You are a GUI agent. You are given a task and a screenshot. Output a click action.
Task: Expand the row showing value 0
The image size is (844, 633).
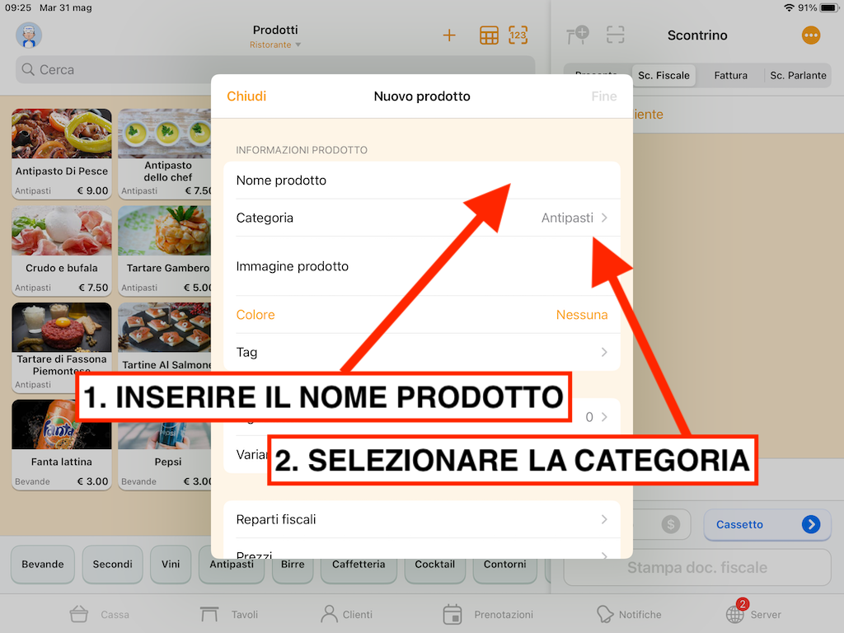click(x=422, y=416)
